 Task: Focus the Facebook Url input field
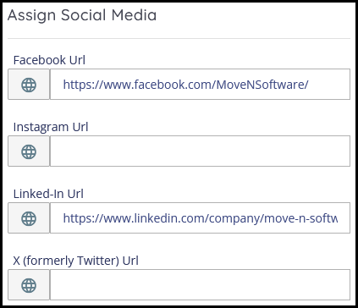point(200,85)
